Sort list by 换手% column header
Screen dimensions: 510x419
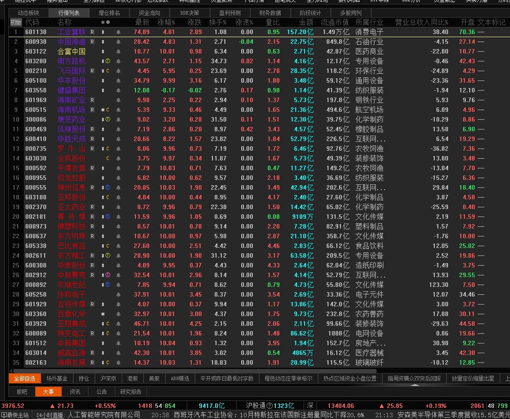coord(218,23)
